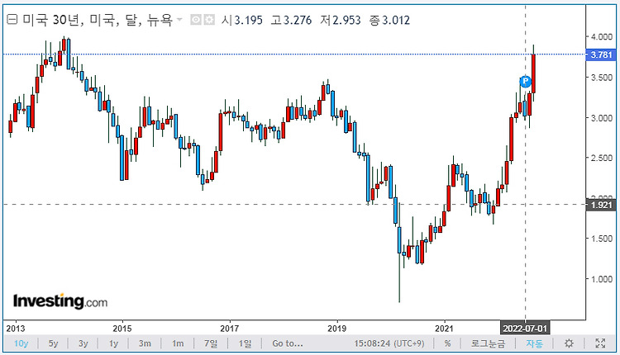Click the 2015 time axis label
620x355 pixels.
pos(122,329)
